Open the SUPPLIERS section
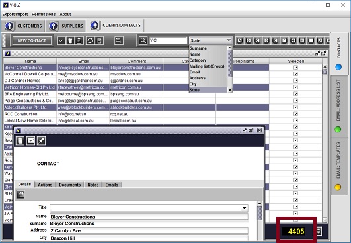This screenshot has height=243, width=351. coord(65,26)
